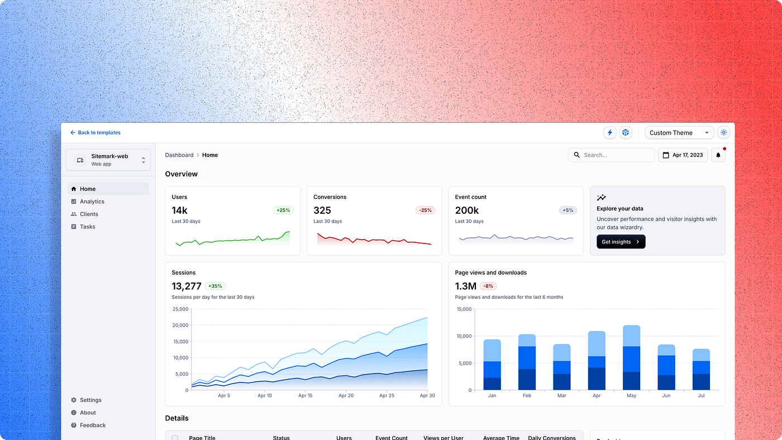Screen dimensions: 782x440
Task: Click the -25% chip on Conversions card
Action: point(425,211)
